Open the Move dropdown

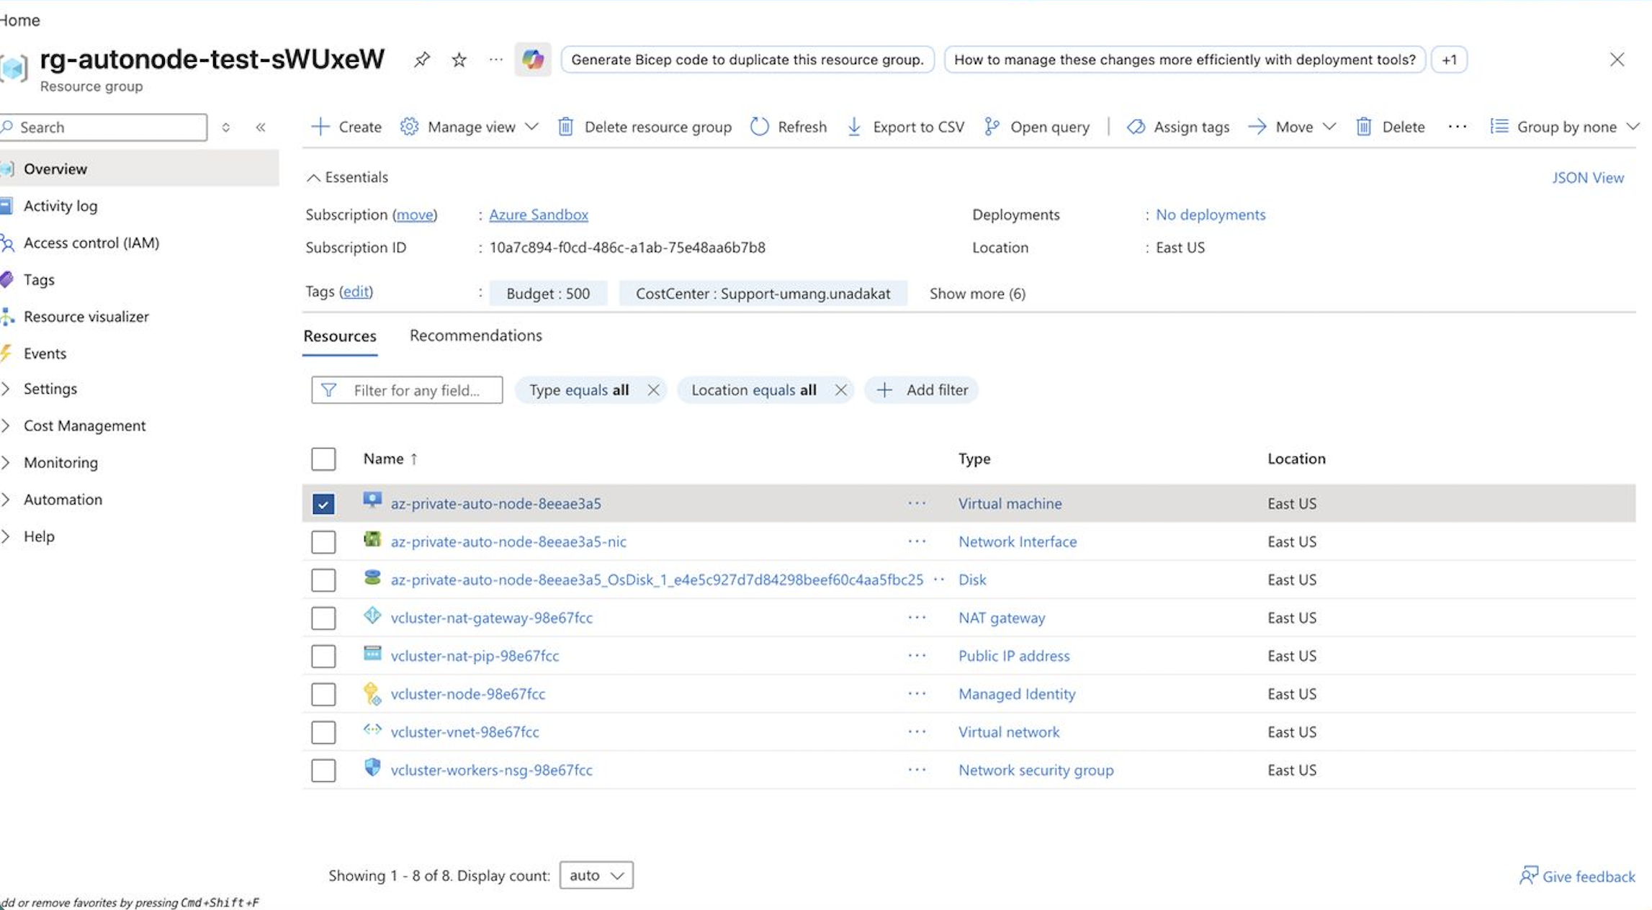click(x=1293, y=127)
